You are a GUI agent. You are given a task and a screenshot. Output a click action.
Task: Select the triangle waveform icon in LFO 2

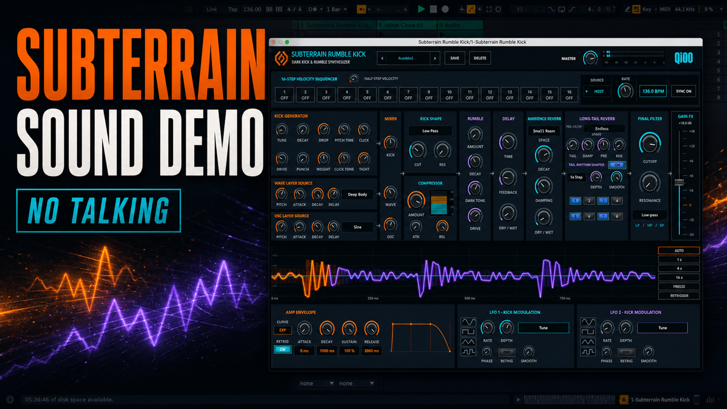(588, 342)
